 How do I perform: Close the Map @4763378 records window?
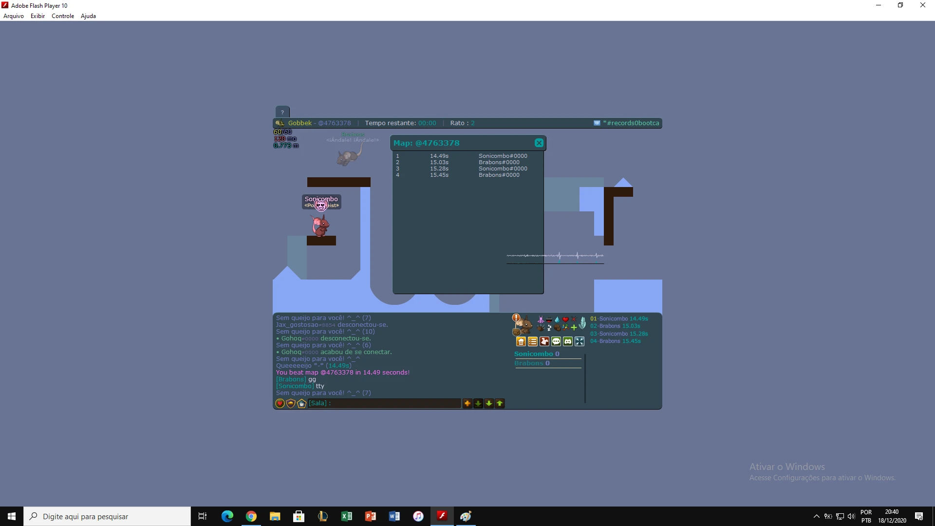(539, 143)
